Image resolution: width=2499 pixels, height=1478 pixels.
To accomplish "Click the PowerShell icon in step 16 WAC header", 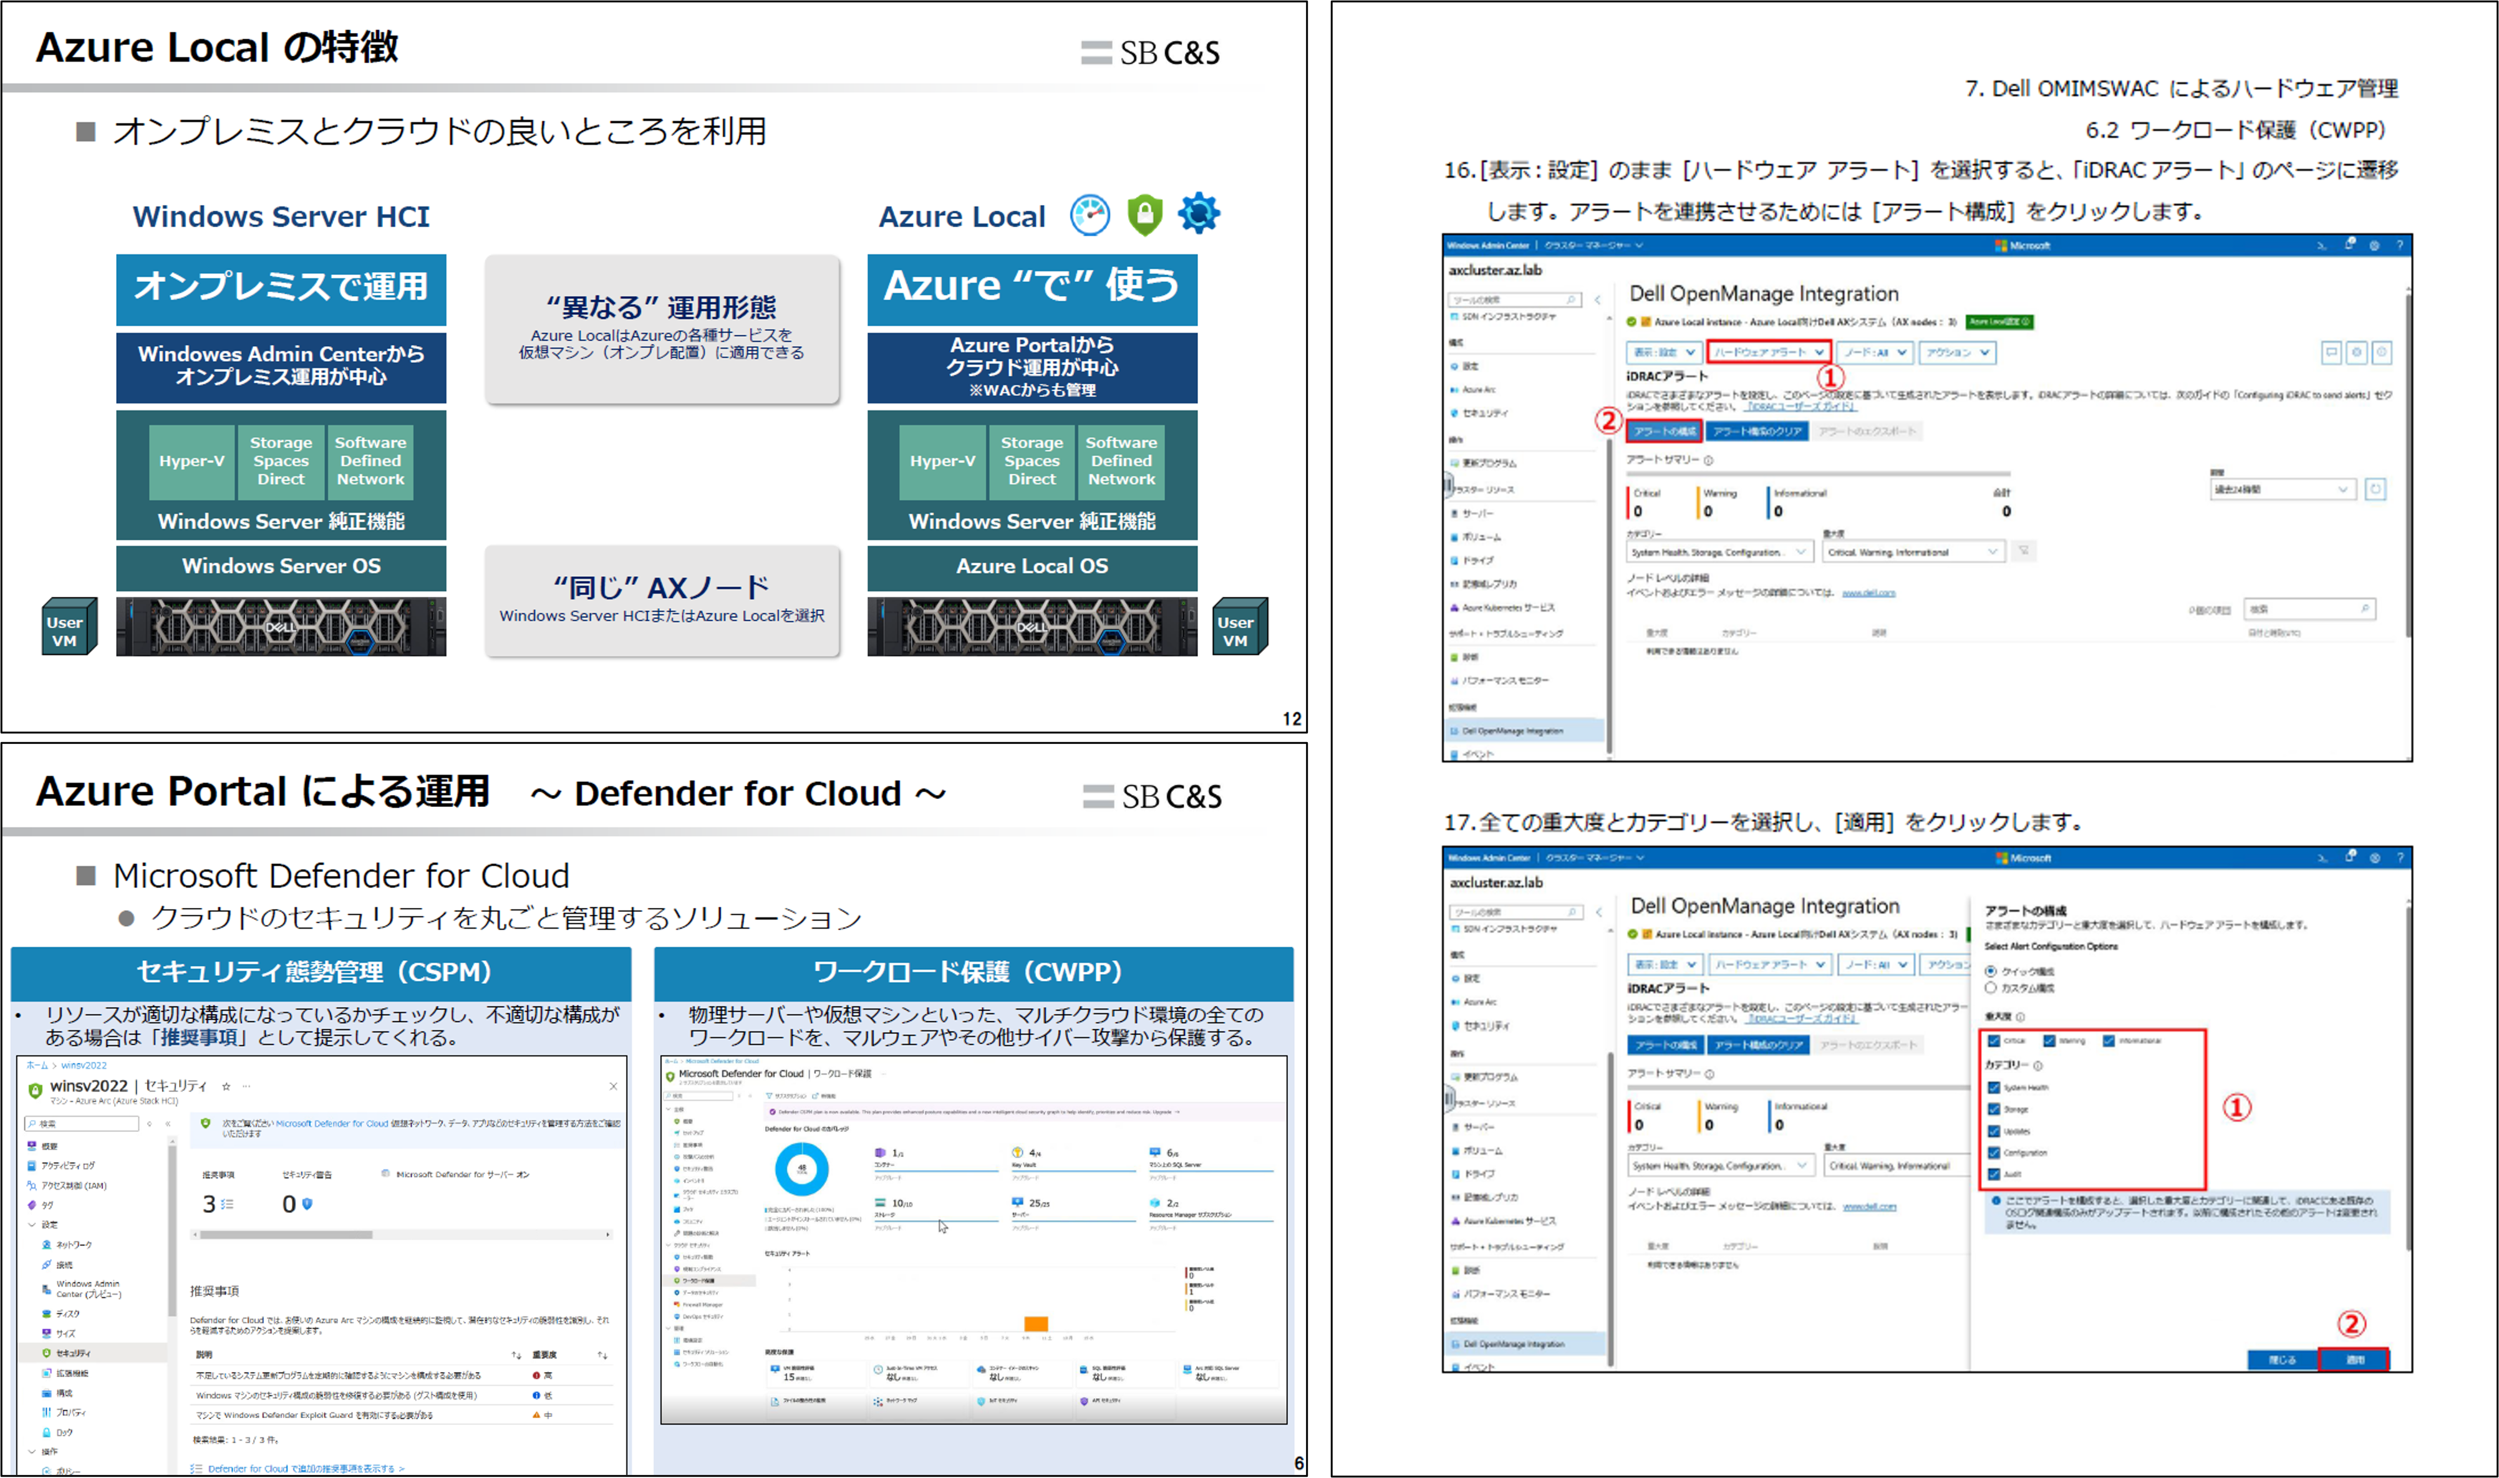I will 2322,245.
